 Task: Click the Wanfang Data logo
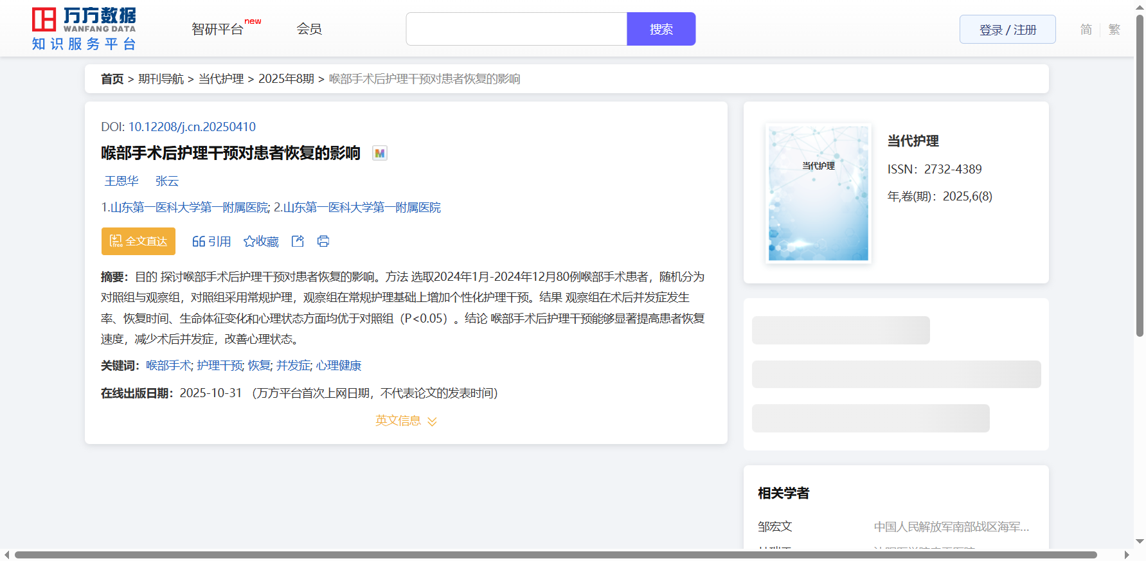(x=84, y=29)
